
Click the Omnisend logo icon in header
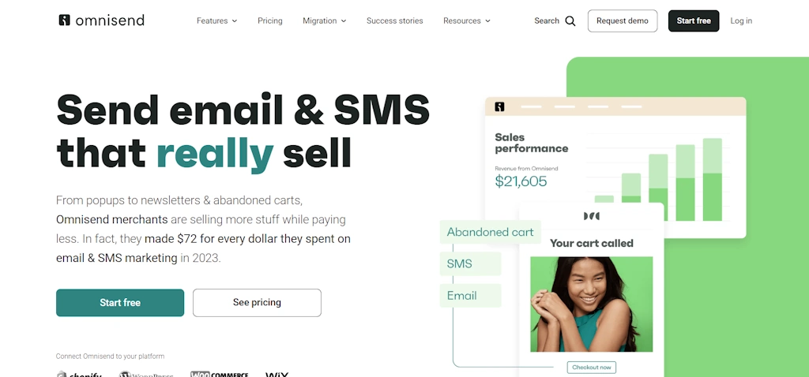pyautogui.click(x=64, y=20)
